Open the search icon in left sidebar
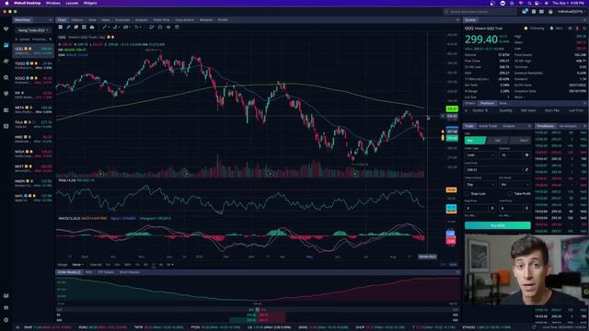Viewport: 589px width, 331px height. coord(6,77)
